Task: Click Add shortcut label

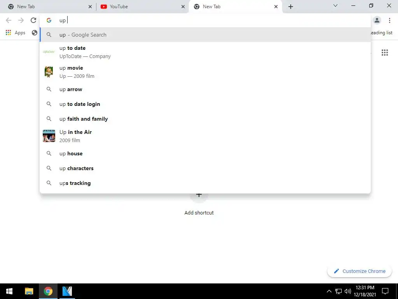Action: (199, 213)
